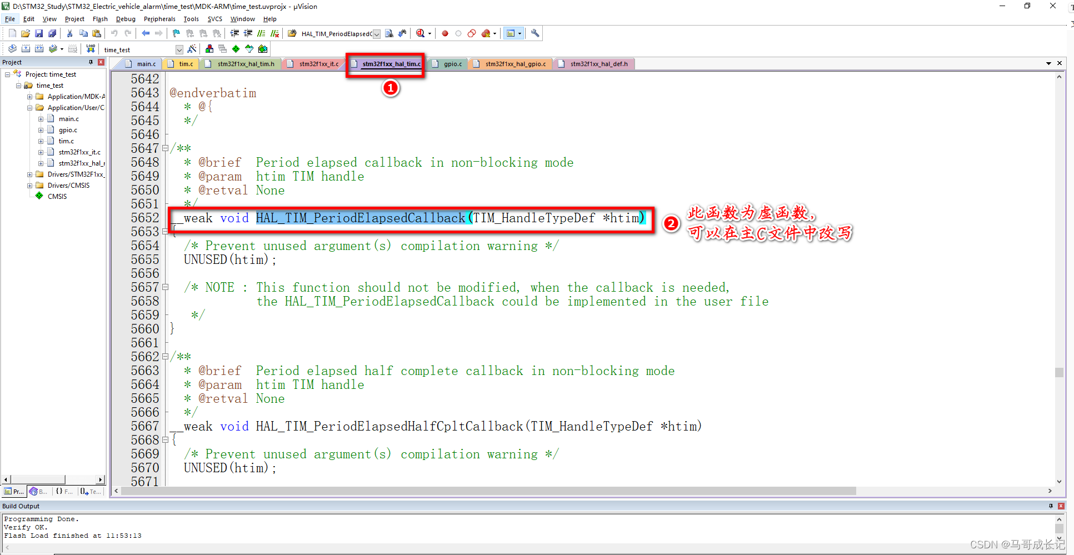Expand the Drivers/CMSIS group

click(x=29, y=186)
